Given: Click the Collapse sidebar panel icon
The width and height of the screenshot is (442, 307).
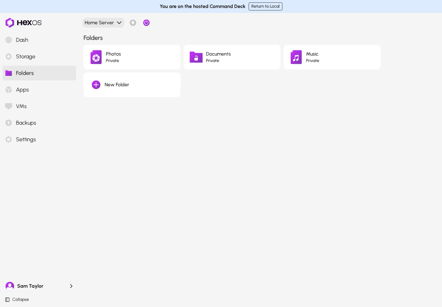Looking at the screenshot, I should 7,300.
